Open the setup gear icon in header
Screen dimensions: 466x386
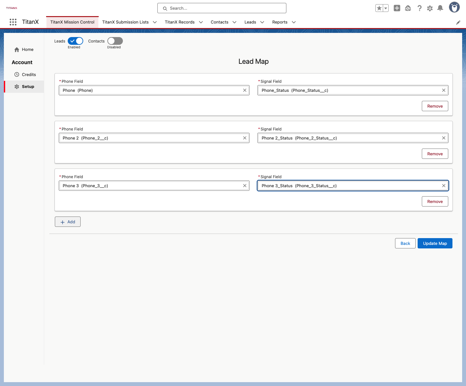(x=430, y=8)
